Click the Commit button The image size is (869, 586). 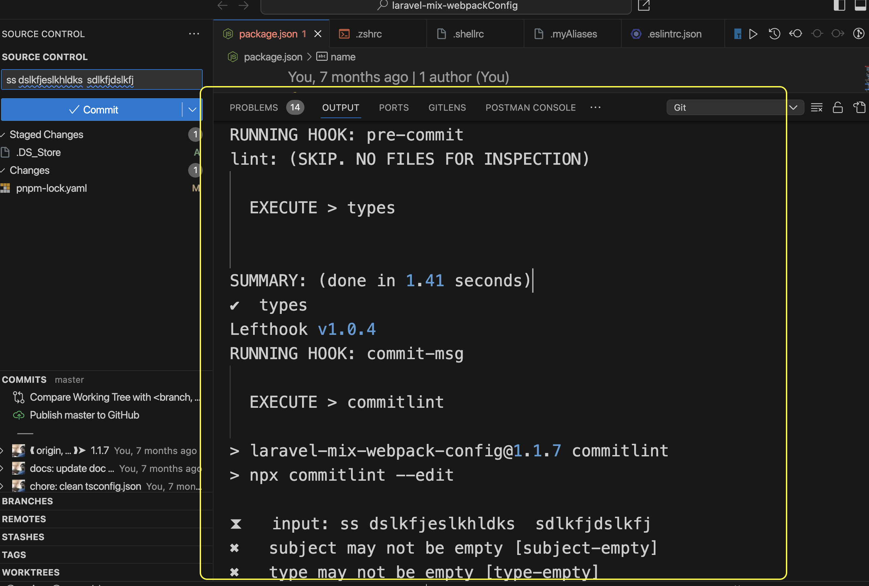click(92, 109)
